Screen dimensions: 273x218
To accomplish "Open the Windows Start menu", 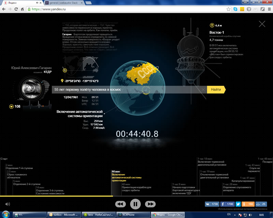I will (6, 215).
